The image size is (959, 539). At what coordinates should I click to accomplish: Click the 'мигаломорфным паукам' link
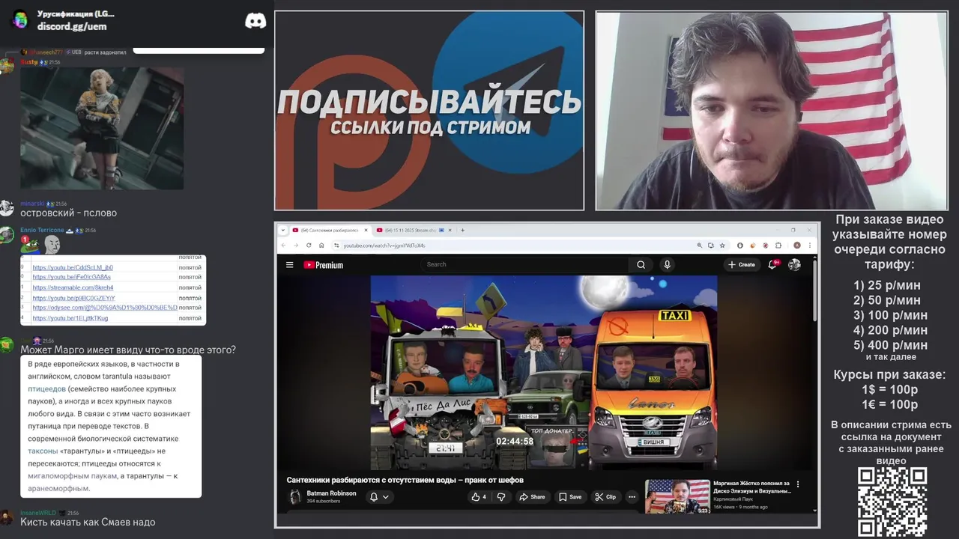point(72,476)
